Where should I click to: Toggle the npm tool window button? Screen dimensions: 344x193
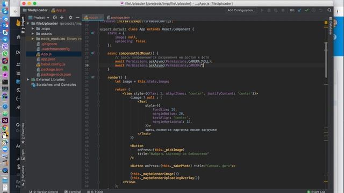23,155
